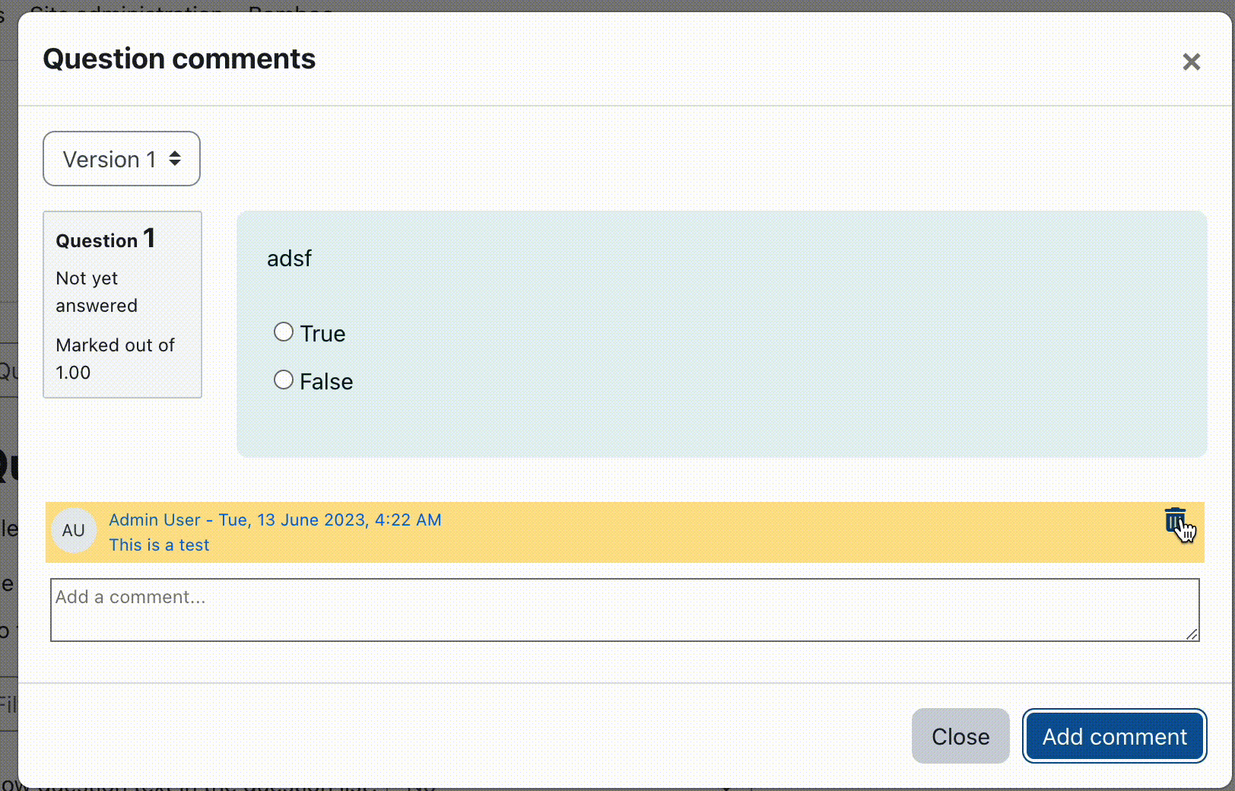Submit with the Add comment button

pos(1114,736)
